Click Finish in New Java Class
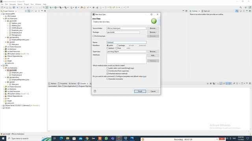 point(140,91)
